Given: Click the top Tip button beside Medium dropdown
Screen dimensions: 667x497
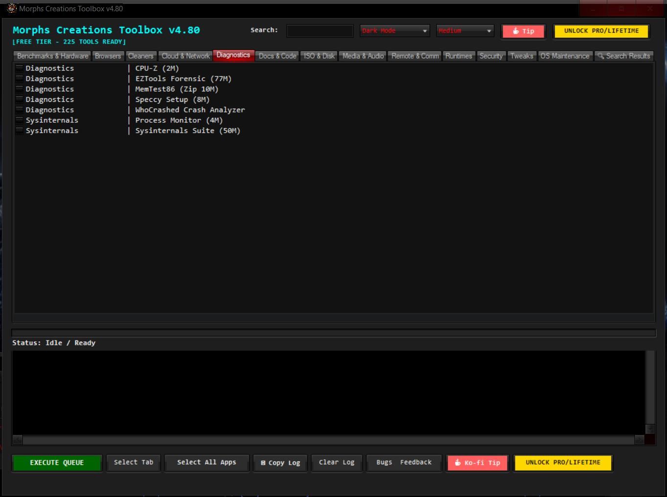Looking at the screenshot, I should (x=524, y=31).
